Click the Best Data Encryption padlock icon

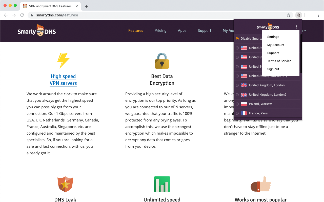tap(162, 60)
